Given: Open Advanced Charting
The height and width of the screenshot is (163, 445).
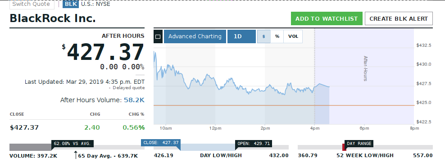Looking at the screenshot, I should pyautogui.click(x=195, y=36).
